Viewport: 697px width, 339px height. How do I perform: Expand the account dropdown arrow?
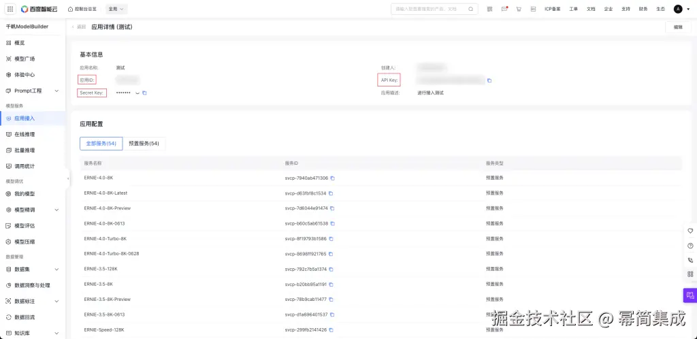pos(687,10)
